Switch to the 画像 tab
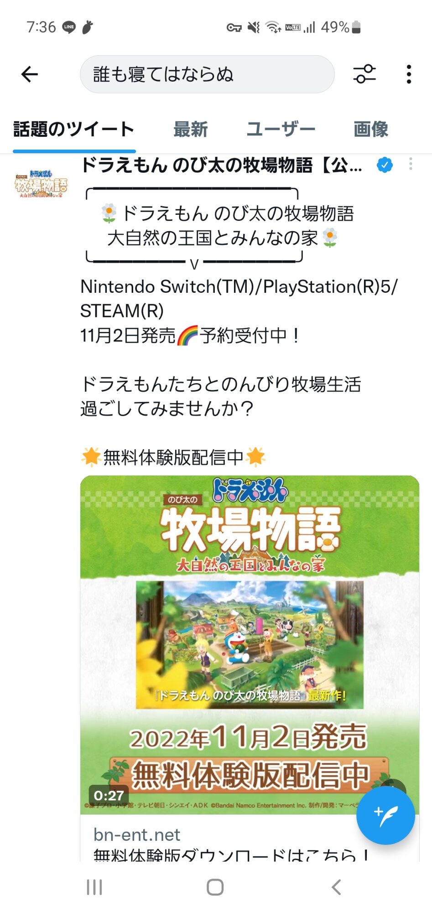The width and height of the screenshot is (432, 912). pyautogui.click(x=371, y=130)
